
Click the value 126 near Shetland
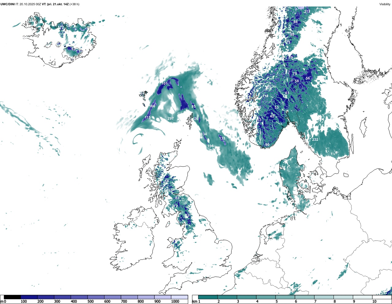click(195, 119)
